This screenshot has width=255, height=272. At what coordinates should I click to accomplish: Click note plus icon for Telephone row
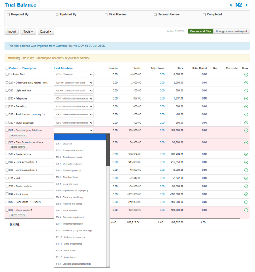(x=246, y=98)
